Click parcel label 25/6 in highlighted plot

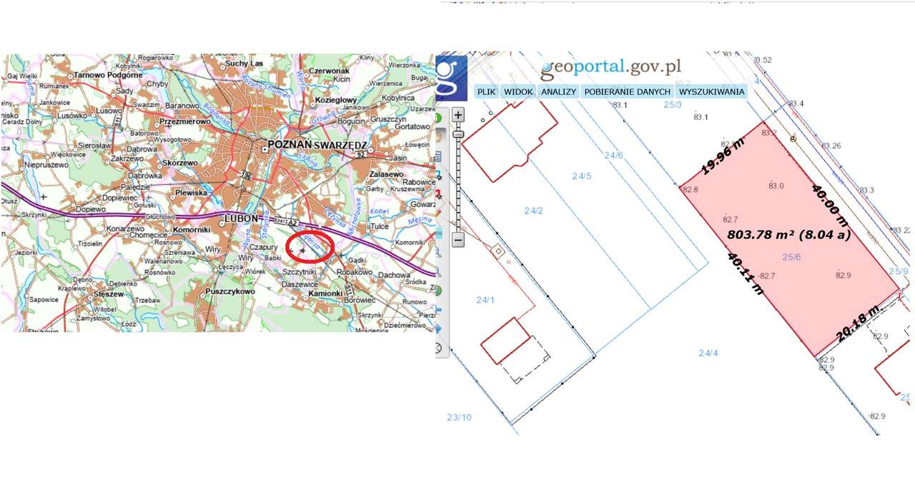[791, 256]
